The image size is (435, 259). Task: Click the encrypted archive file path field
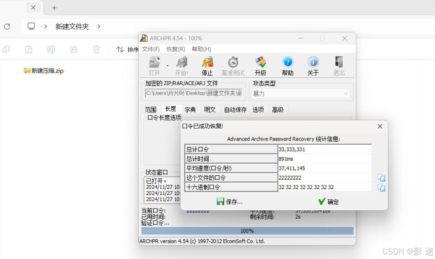pos(194,93)
